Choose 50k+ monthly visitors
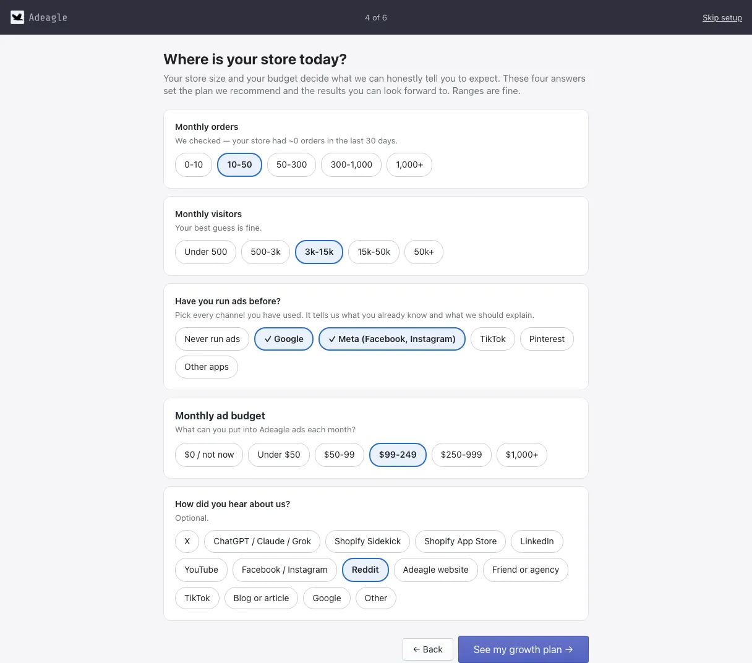Image resolution: width=752 pixels, height=663 pixels. point(424,252)
